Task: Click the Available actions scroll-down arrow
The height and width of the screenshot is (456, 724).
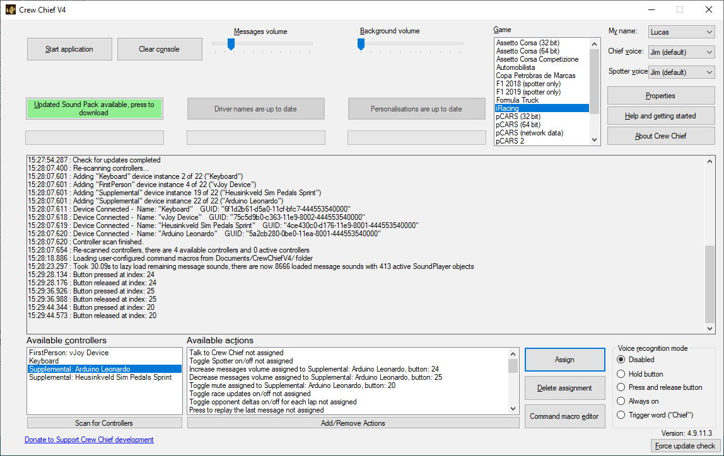Action: point(513,409)
